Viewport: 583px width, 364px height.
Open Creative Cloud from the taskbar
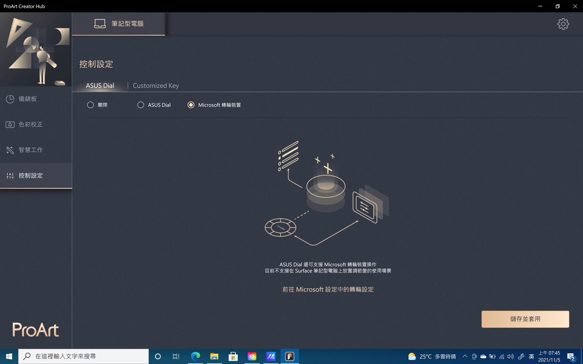click(x=252, y=356)
